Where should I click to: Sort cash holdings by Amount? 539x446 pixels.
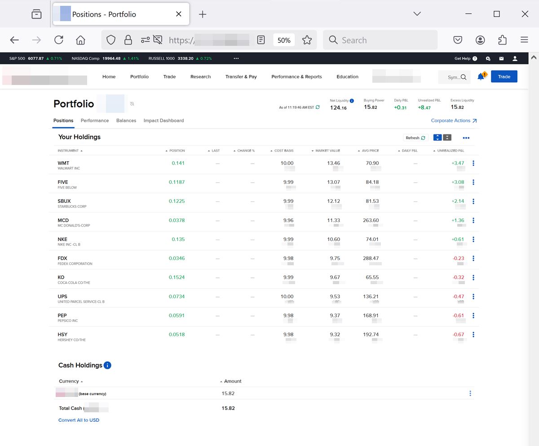[x=230, y=381]
